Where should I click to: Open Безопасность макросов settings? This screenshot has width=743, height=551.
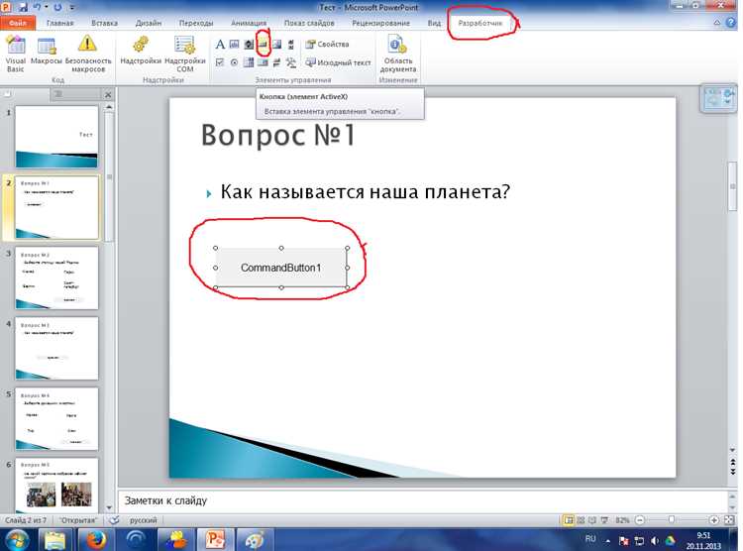(88, 55)
